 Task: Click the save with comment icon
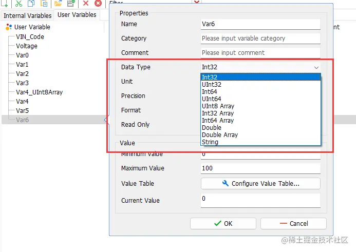pos(71,3)
